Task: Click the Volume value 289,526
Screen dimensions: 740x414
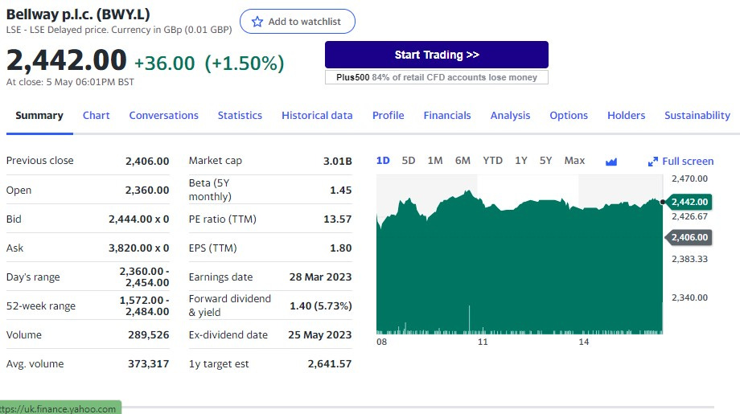Action: click(149, 334)
